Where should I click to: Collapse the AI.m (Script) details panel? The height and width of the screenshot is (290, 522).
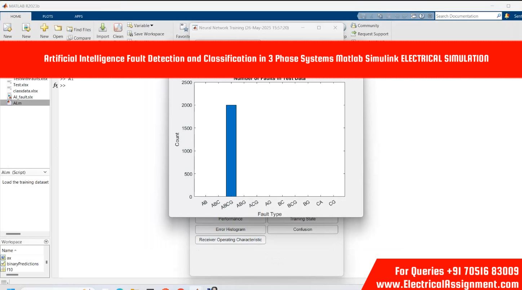(x=45, y=172)
